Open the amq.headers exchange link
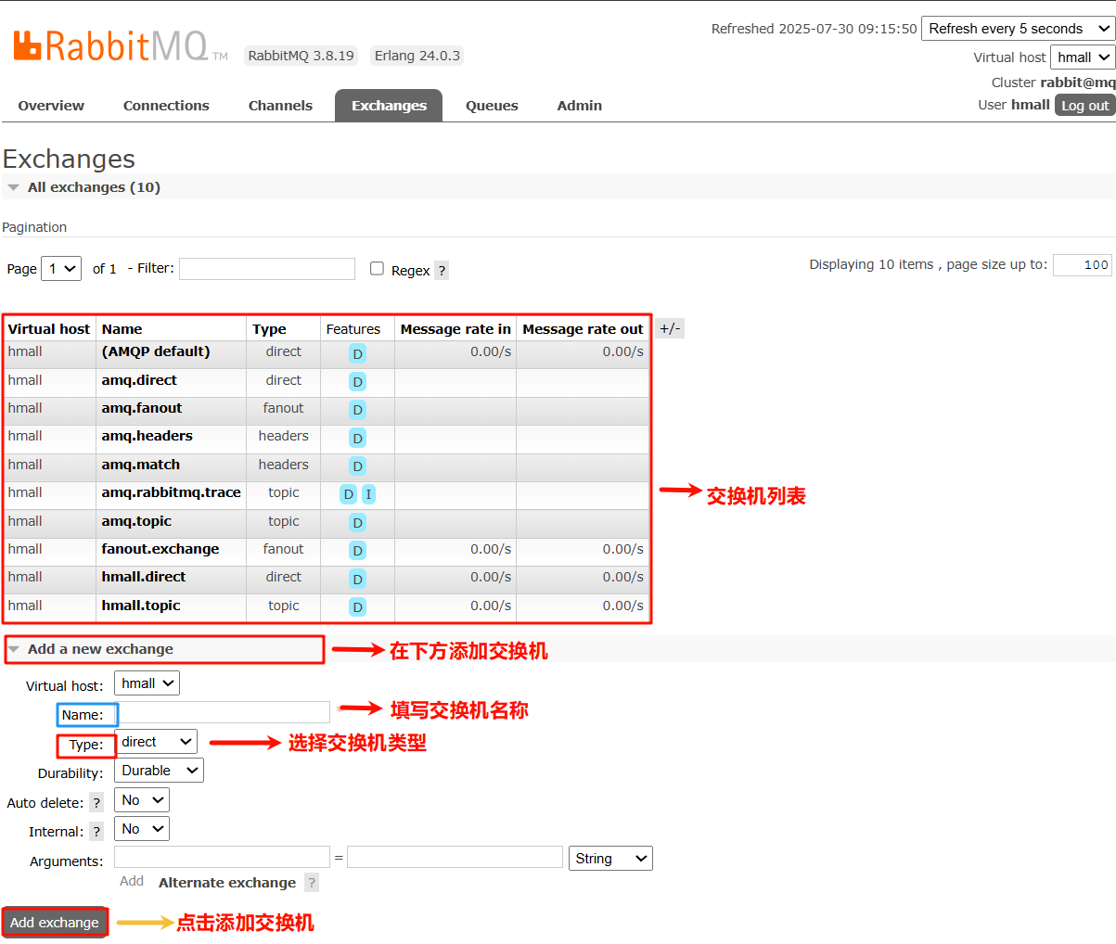Screen dimensions: 1116x944 click(x=148, y=436)
